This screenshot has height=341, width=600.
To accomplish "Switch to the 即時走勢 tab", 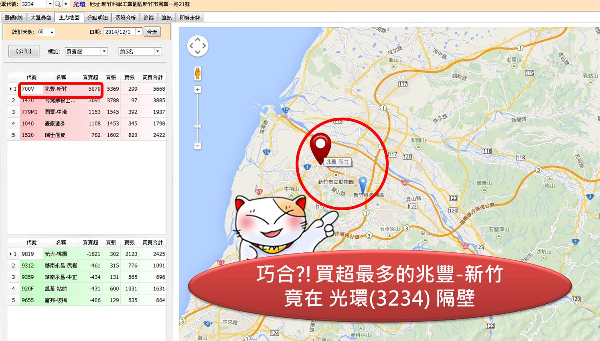I will coord(190,18).
